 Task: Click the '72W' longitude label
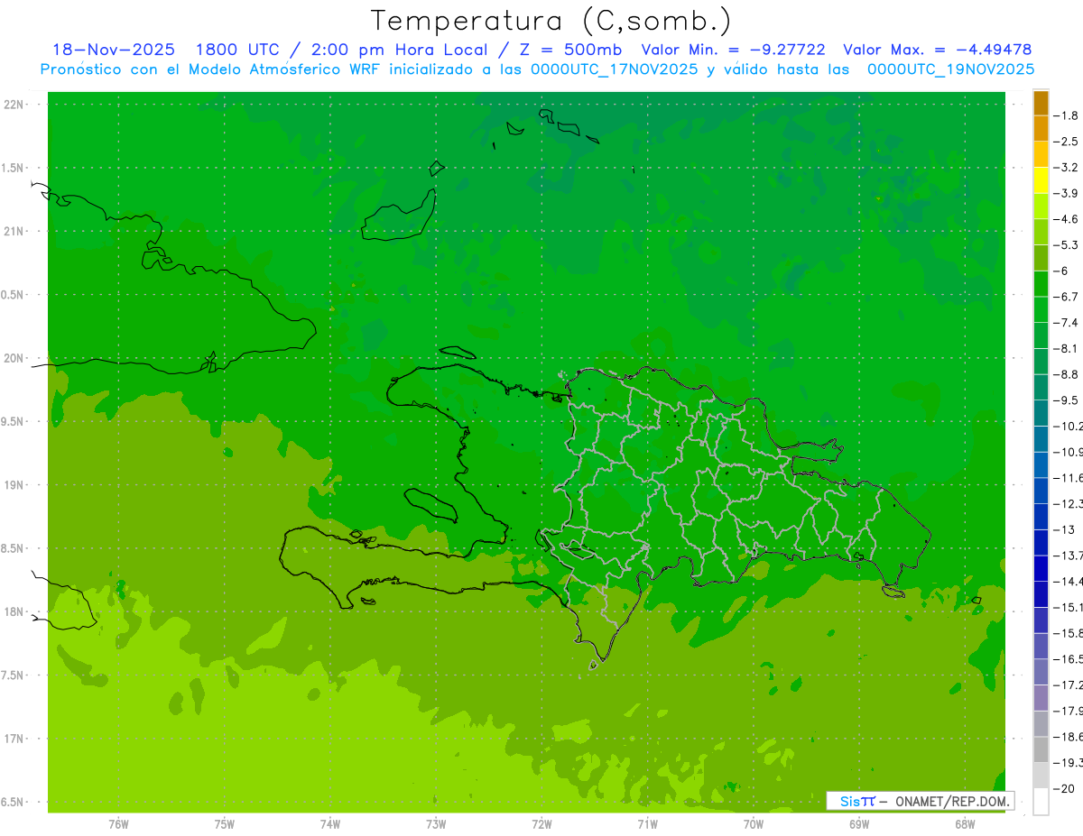point(541,823)
